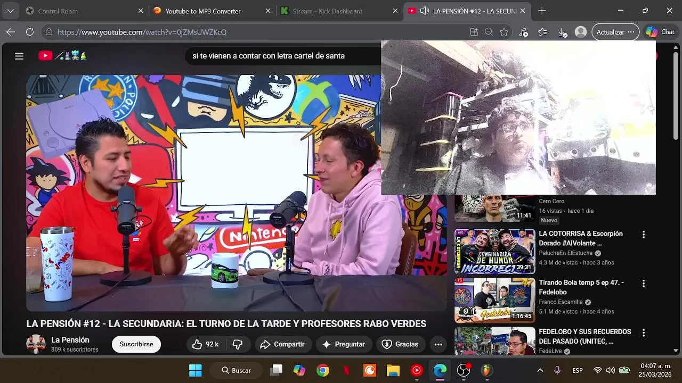
Task: Click FedeLive channel name
Action: coord(550,351)
